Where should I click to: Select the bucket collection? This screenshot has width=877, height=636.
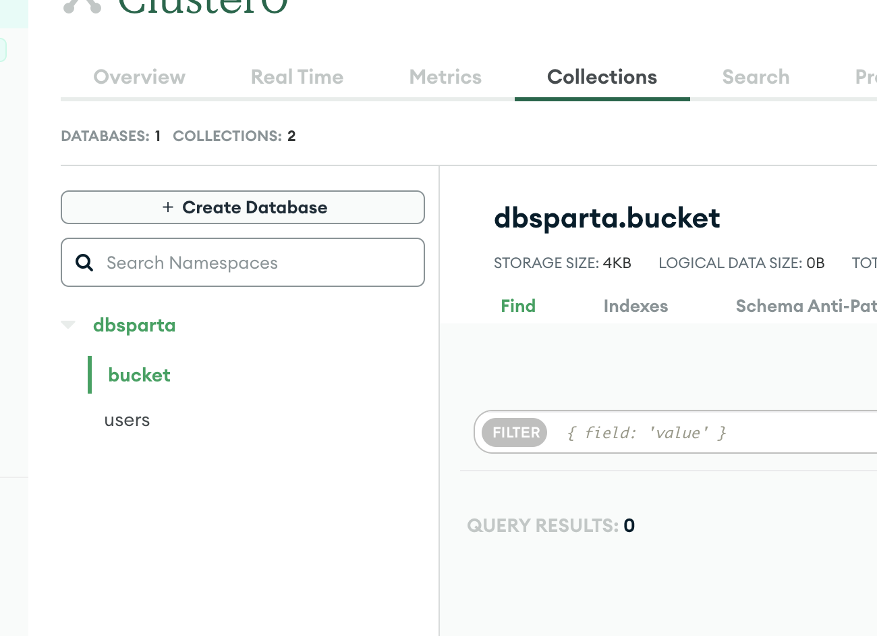[x=139, y=375]
